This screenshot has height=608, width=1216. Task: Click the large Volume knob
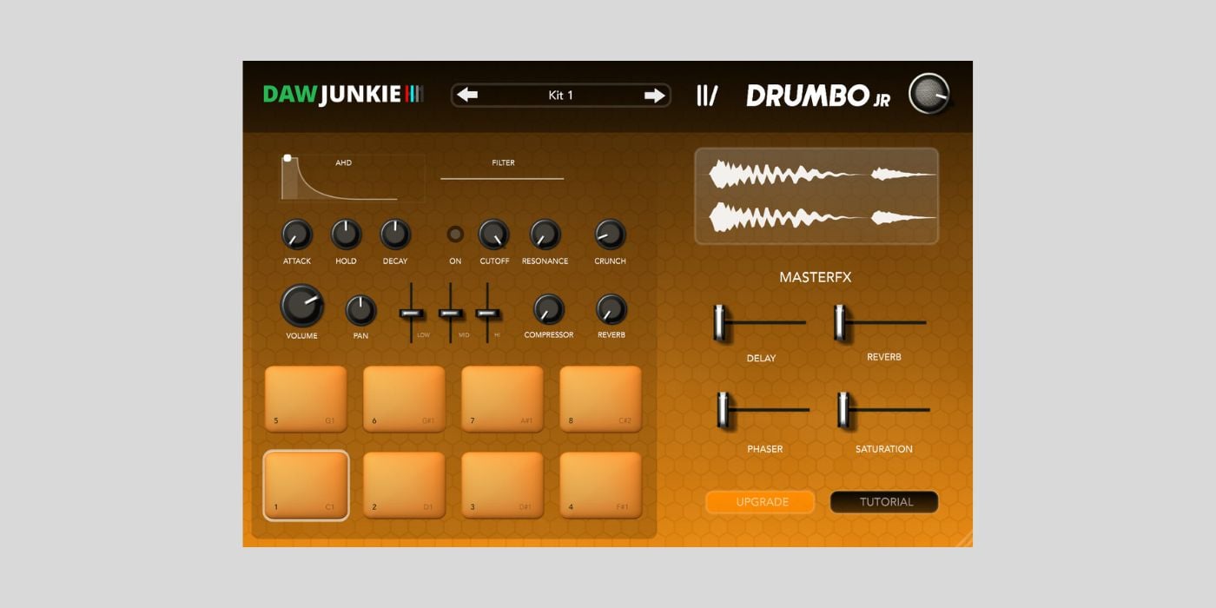point(302,306)
